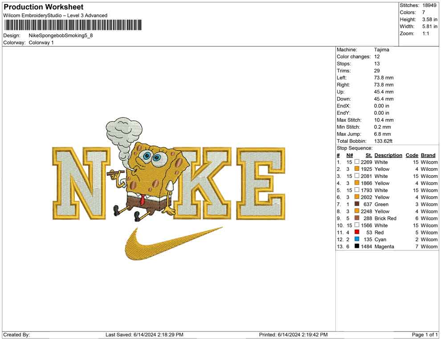Viewport: 441px width, 339px height.
Task: Select the yellow swatch in the 1866 Yellow row
Action: point(357,183)
